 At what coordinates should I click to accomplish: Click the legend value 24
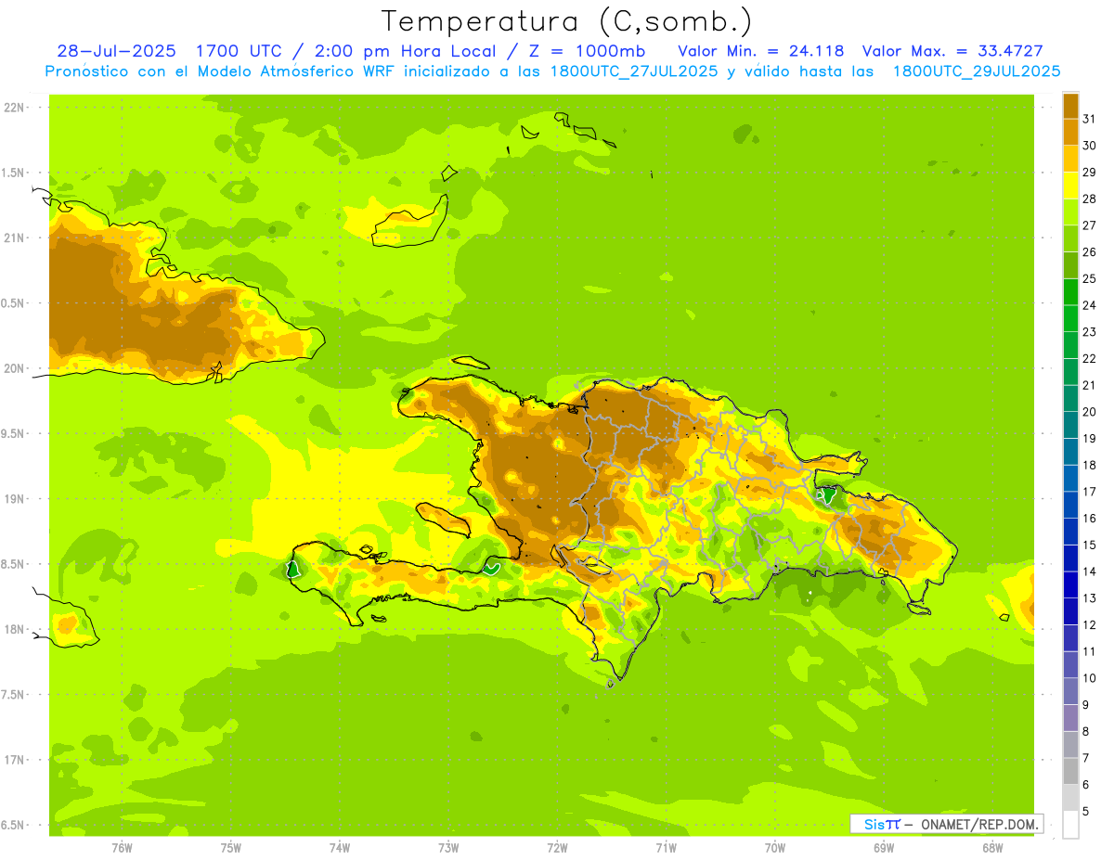coord(1089,304)
